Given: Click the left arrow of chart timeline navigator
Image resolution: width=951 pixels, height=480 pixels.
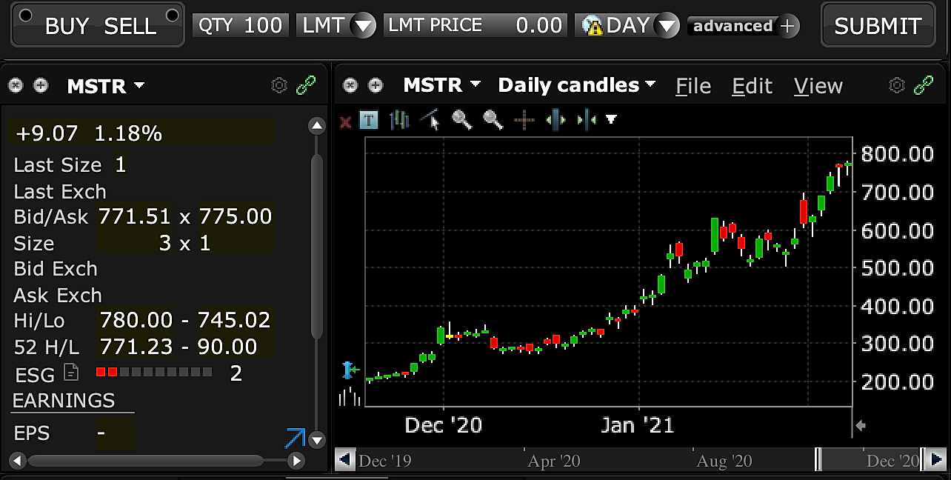Looking at the screenshot, I should [x=344, y=460].
